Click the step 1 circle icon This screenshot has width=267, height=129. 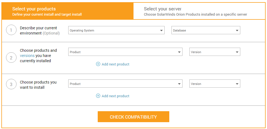click(x=11, y=30)
